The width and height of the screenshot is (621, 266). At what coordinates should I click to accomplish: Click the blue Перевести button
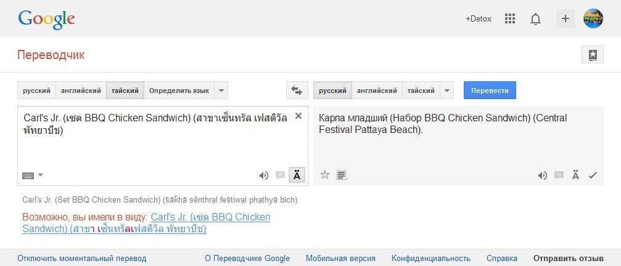coord(490,91)
